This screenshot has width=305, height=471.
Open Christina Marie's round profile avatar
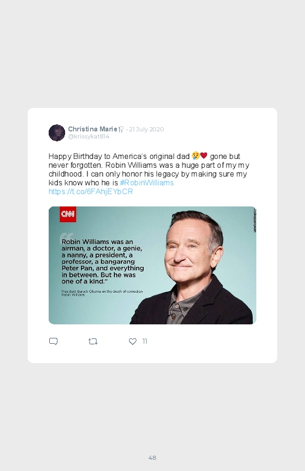[57, 133]
